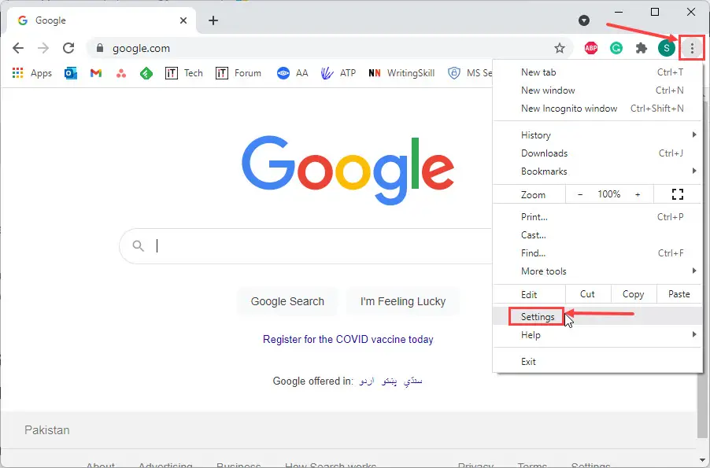Choose Exit from the menu

pyautogui.click(x=597, y=362)
